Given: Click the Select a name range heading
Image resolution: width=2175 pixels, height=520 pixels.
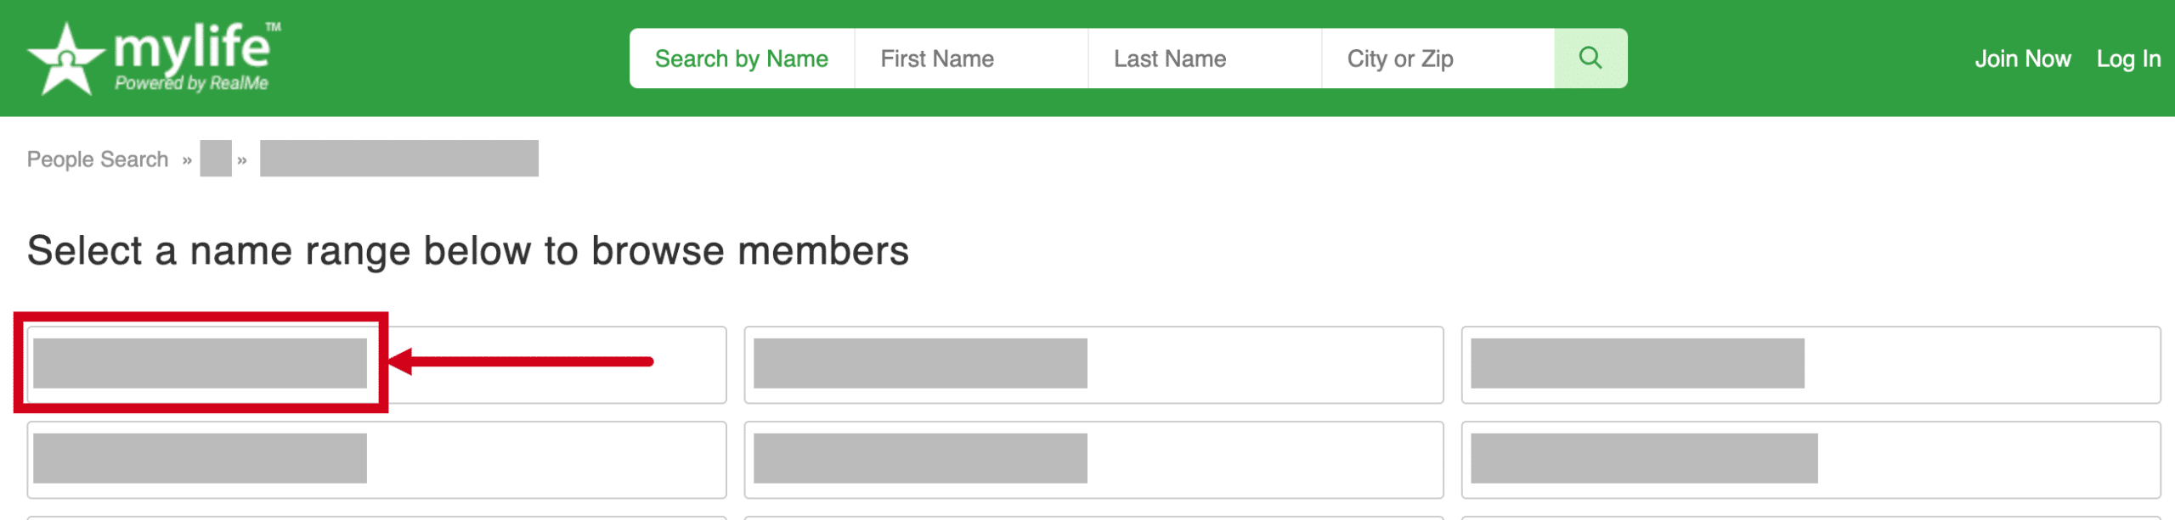Looking at the screenshot, I should (468, 251).
